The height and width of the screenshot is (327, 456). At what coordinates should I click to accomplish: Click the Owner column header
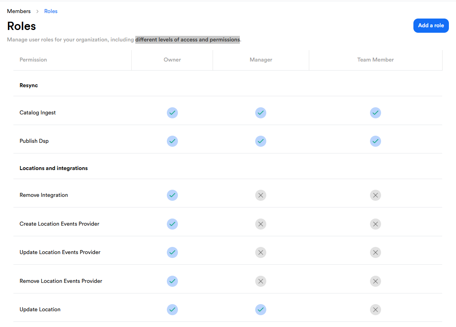[172, 60]
